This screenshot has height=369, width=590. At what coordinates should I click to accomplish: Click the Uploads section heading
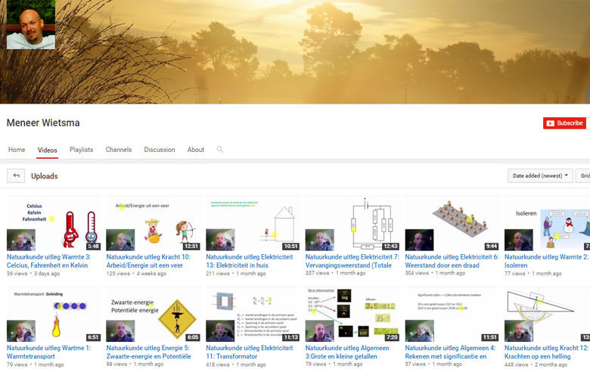tap(45, 176)
